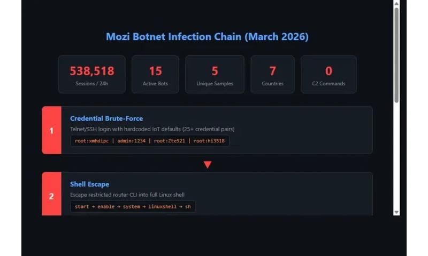This screenshot has width=428, height=256.
Task: Click the red step 1 number badge
Action: [x=51, y=130]
